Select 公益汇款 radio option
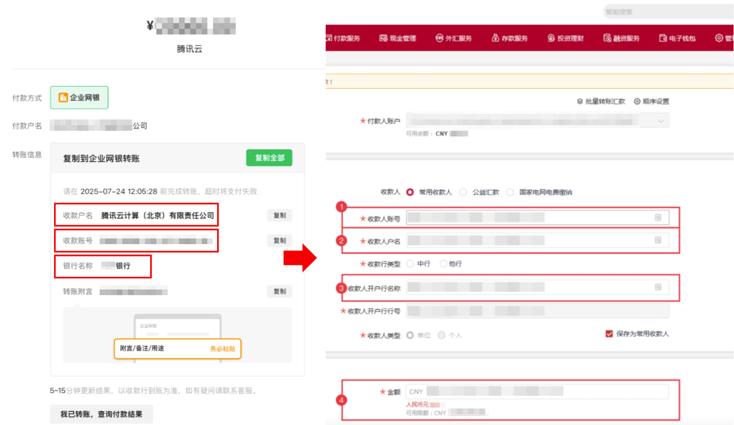 [x=463, y=192]
